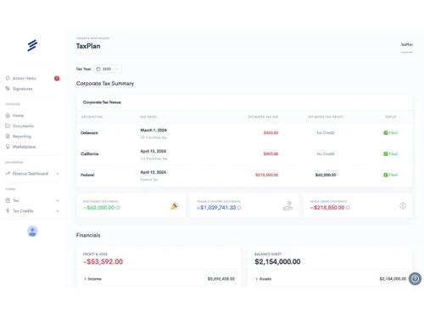Open Marketplace in the sidebar
Viewport: 424px width, 318px height.
pyautogui.click(x=24, y=147)
